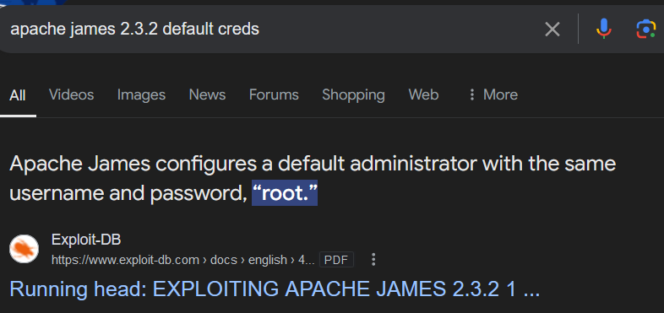Click the highlighted "root." answer text
Viewport: 664px width, 313px height.
285,193
